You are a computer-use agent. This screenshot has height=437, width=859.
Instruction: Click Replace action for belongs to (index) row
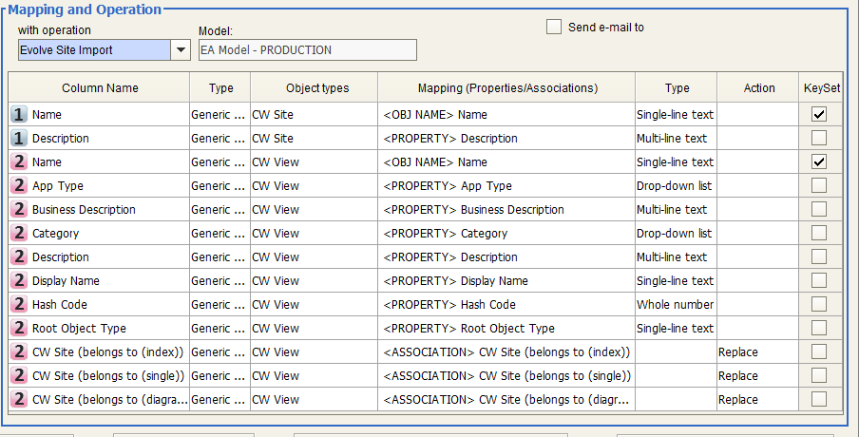point(738,351)
